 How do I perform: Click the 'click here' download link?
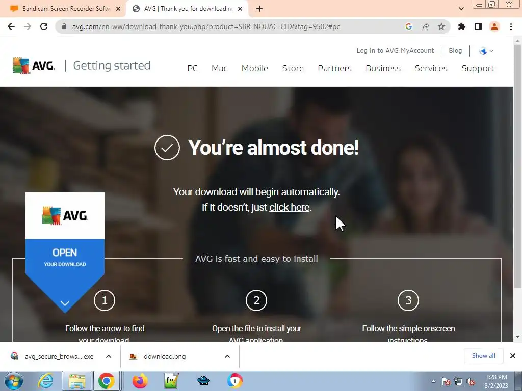290,207
